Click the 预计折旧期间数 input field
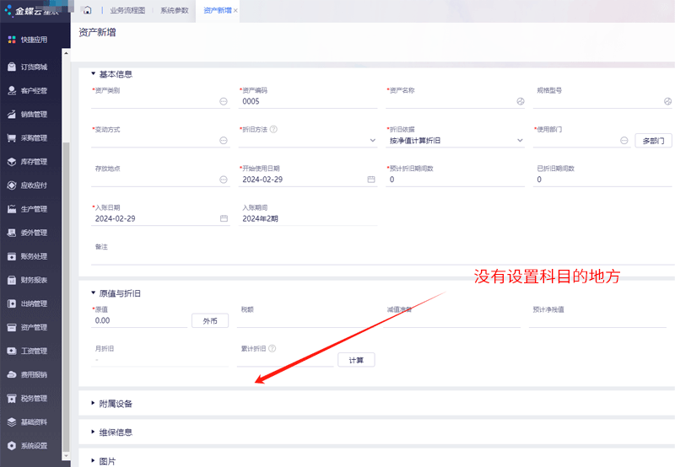Viewport: 675px width, 467px height. point(455,180)
